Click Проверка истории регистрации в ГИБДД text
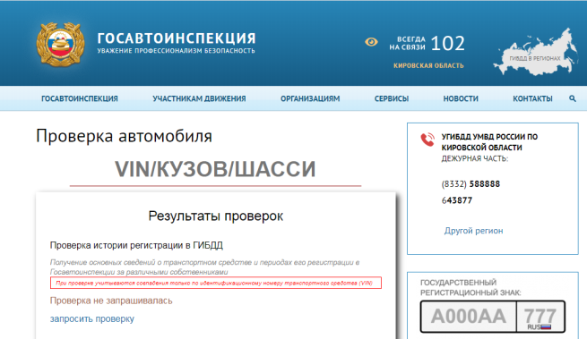587x339 pixels. coord(136,246)
